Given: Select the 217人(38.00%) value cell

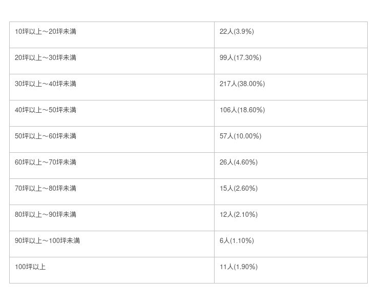Looking at the screenshot, I should tap(242, 84).
